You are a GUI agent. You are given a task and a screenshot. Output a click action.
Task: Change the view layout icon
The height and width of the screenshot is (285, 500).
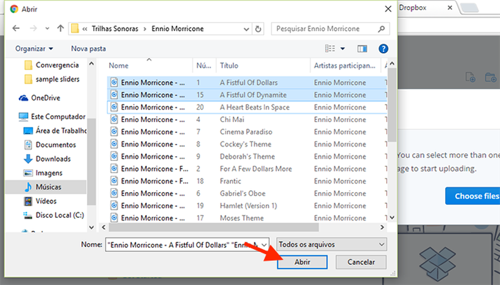[330, 49]
